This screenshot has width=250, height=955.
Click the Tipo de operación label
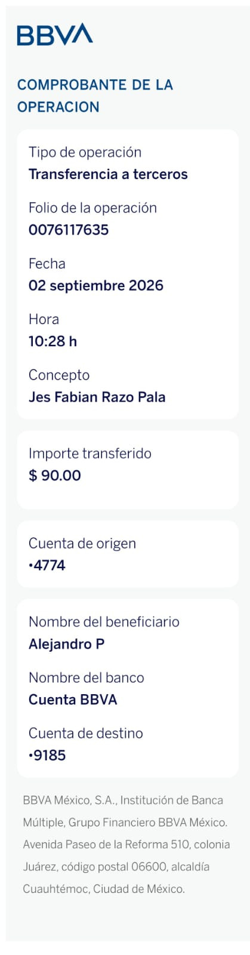click(x=85, y=152)
